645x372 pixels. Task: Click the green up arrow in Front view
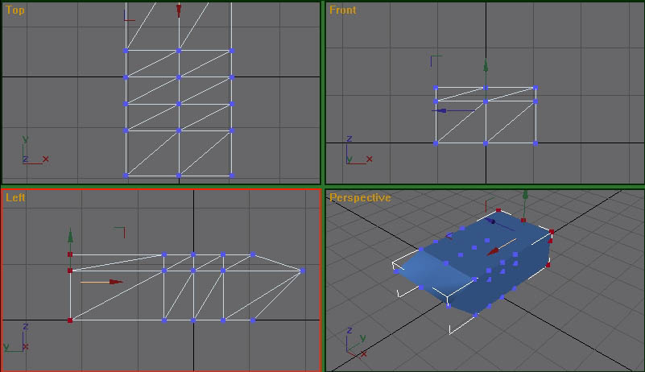(486, 68)
